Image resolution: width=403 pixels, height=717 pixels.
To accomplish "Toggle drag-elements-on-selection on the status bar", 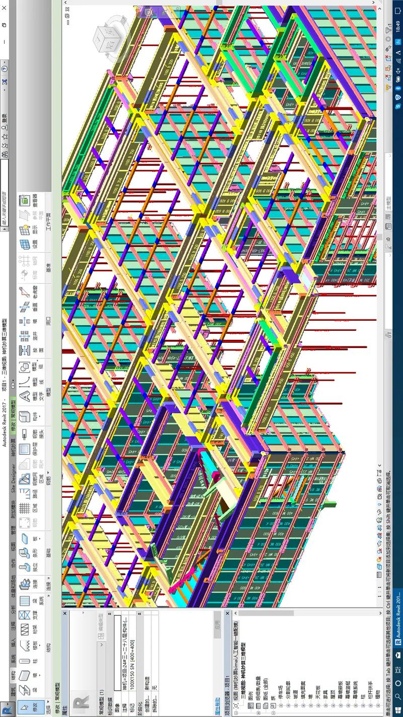I will 388,48.
